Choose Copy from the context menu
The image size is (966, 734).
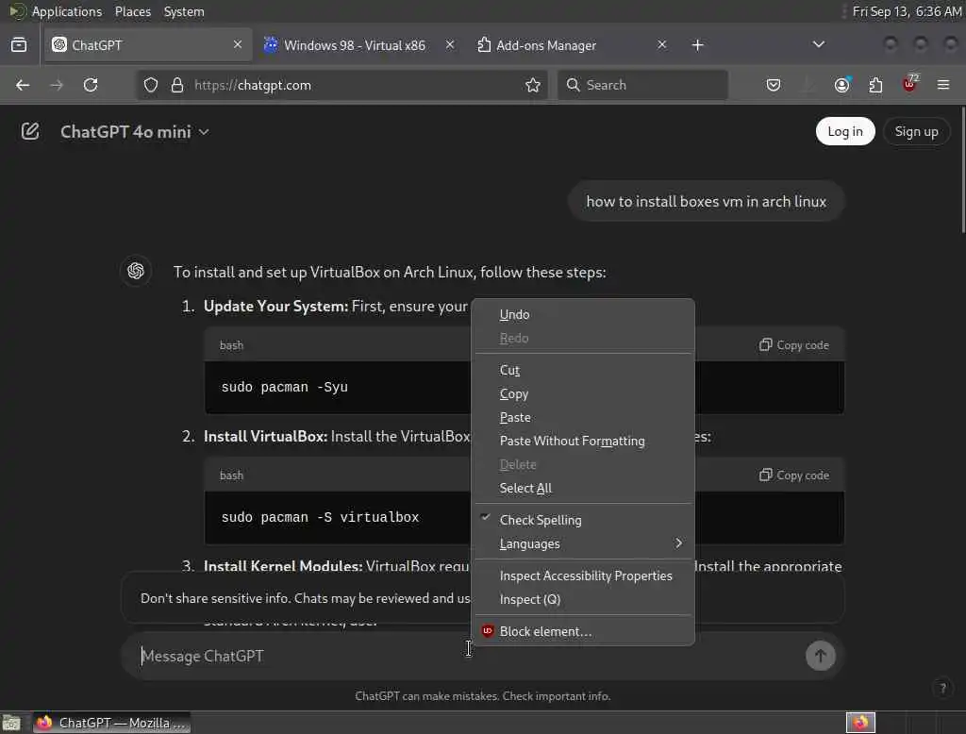point(583,393)
